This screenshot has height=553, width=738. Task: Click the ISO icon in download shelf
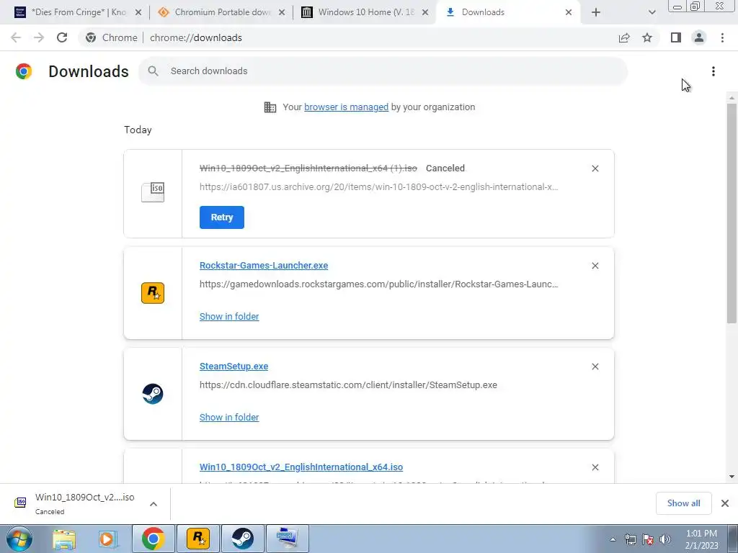(x=20, y=503)
